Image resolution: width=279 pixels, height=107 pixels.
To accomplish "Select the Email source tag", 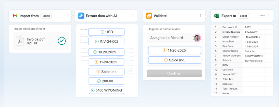I will pyautogui.click(x=46, y=16).
